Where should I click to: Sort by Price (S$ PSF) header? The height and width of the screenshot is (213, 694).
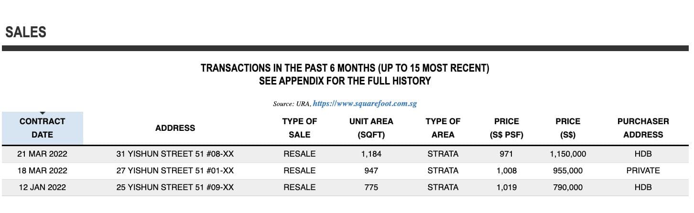click(x=507, y=128)
